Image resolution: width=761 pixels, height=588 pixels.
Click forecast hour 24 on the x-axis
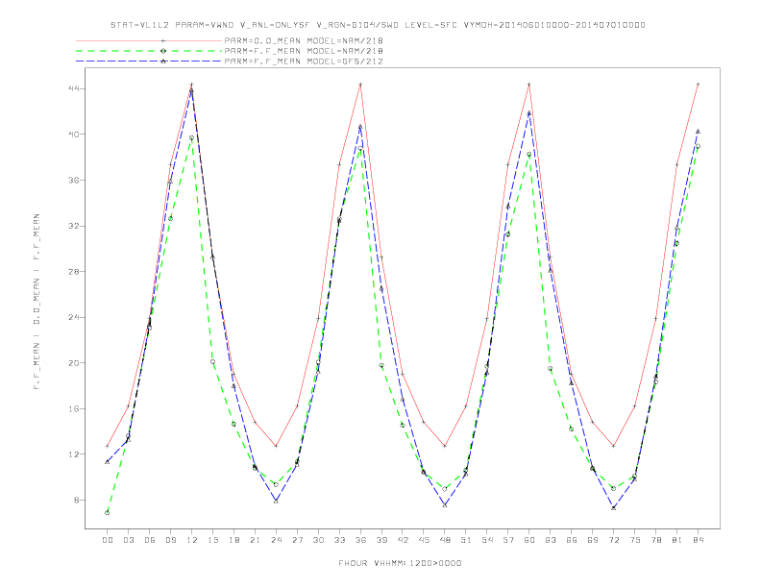pos(276,540)
